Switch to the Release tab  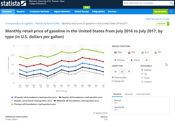(x=129, y=94)
